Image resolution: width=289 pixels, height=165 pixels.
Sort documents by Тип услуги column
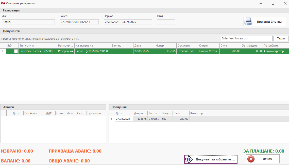(x=37, y=46)
